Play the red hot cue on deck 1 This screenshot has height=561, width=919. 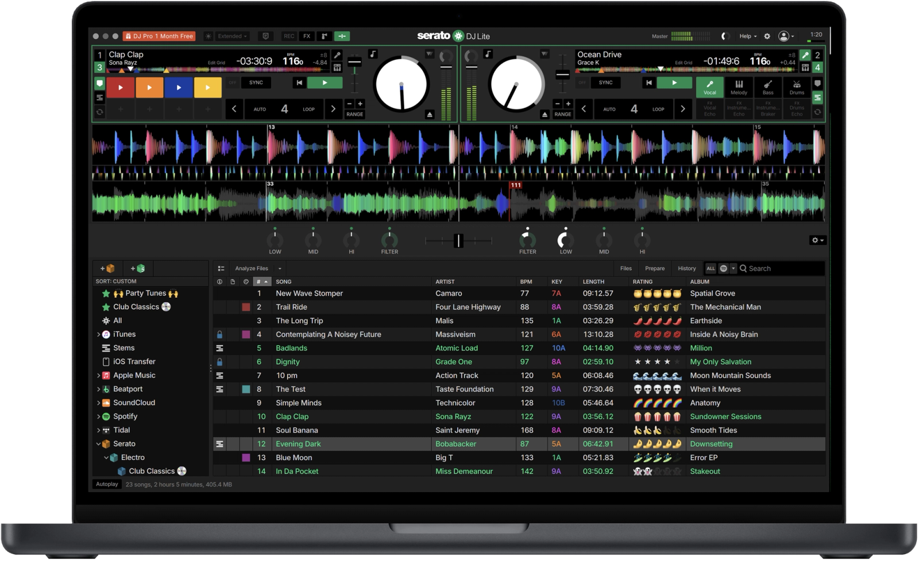tap(120, 88)
